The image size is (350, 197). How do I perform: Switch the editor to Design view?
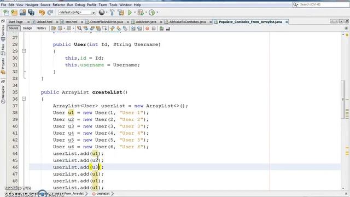(x=27, y=28)
